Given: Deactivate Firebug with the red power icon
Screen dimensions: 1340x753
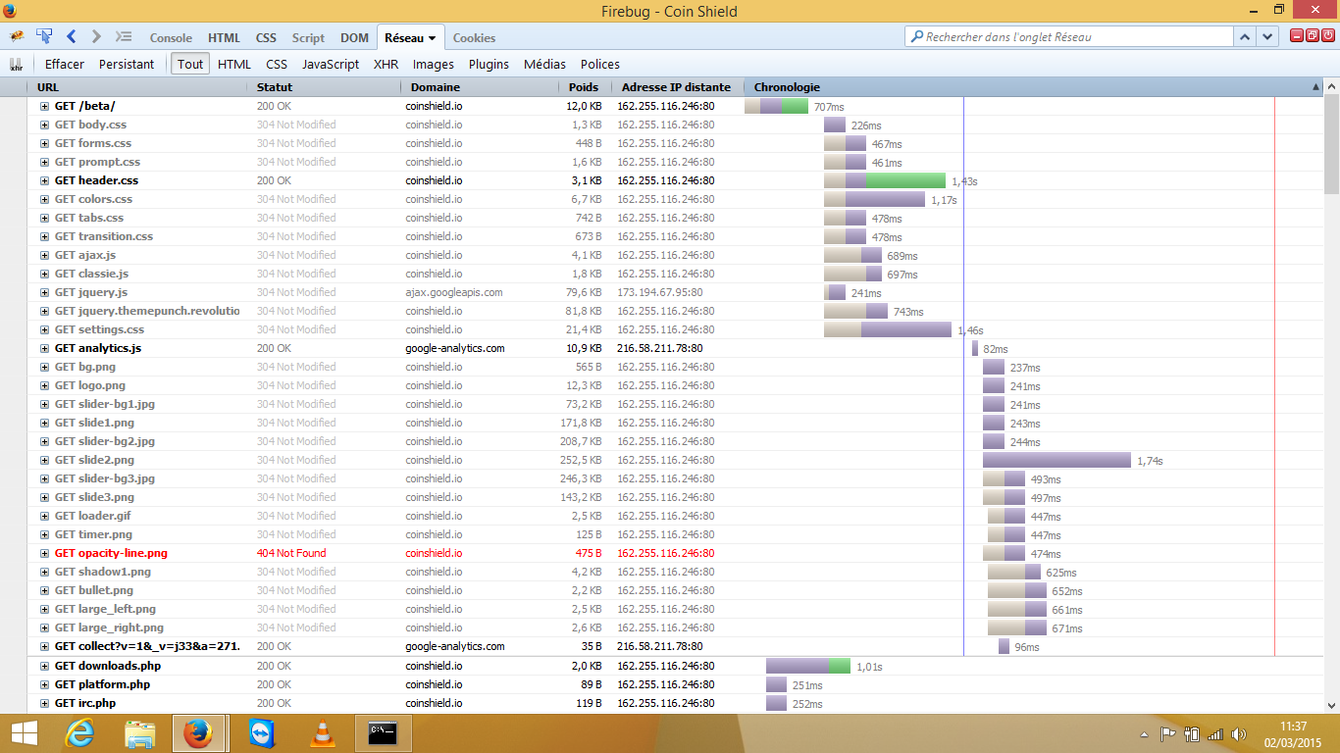Looking at the screenshot, I should coord(1327,36).
